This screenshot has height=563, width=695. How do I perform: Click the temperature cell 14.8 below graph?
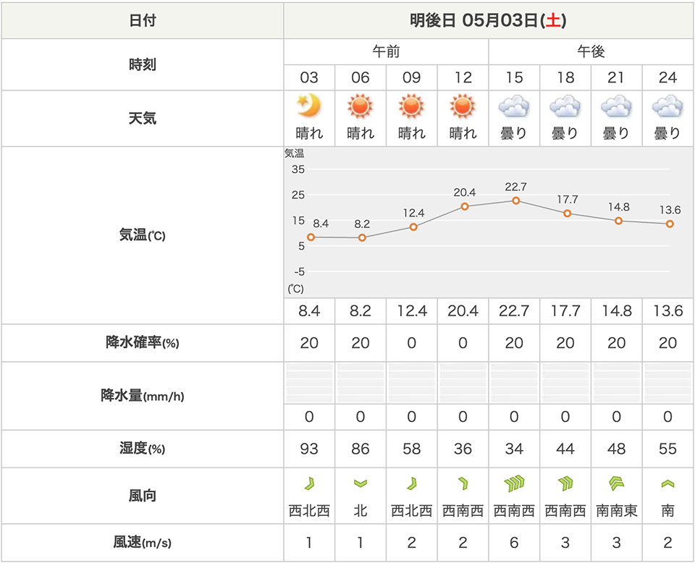(617, 311)
